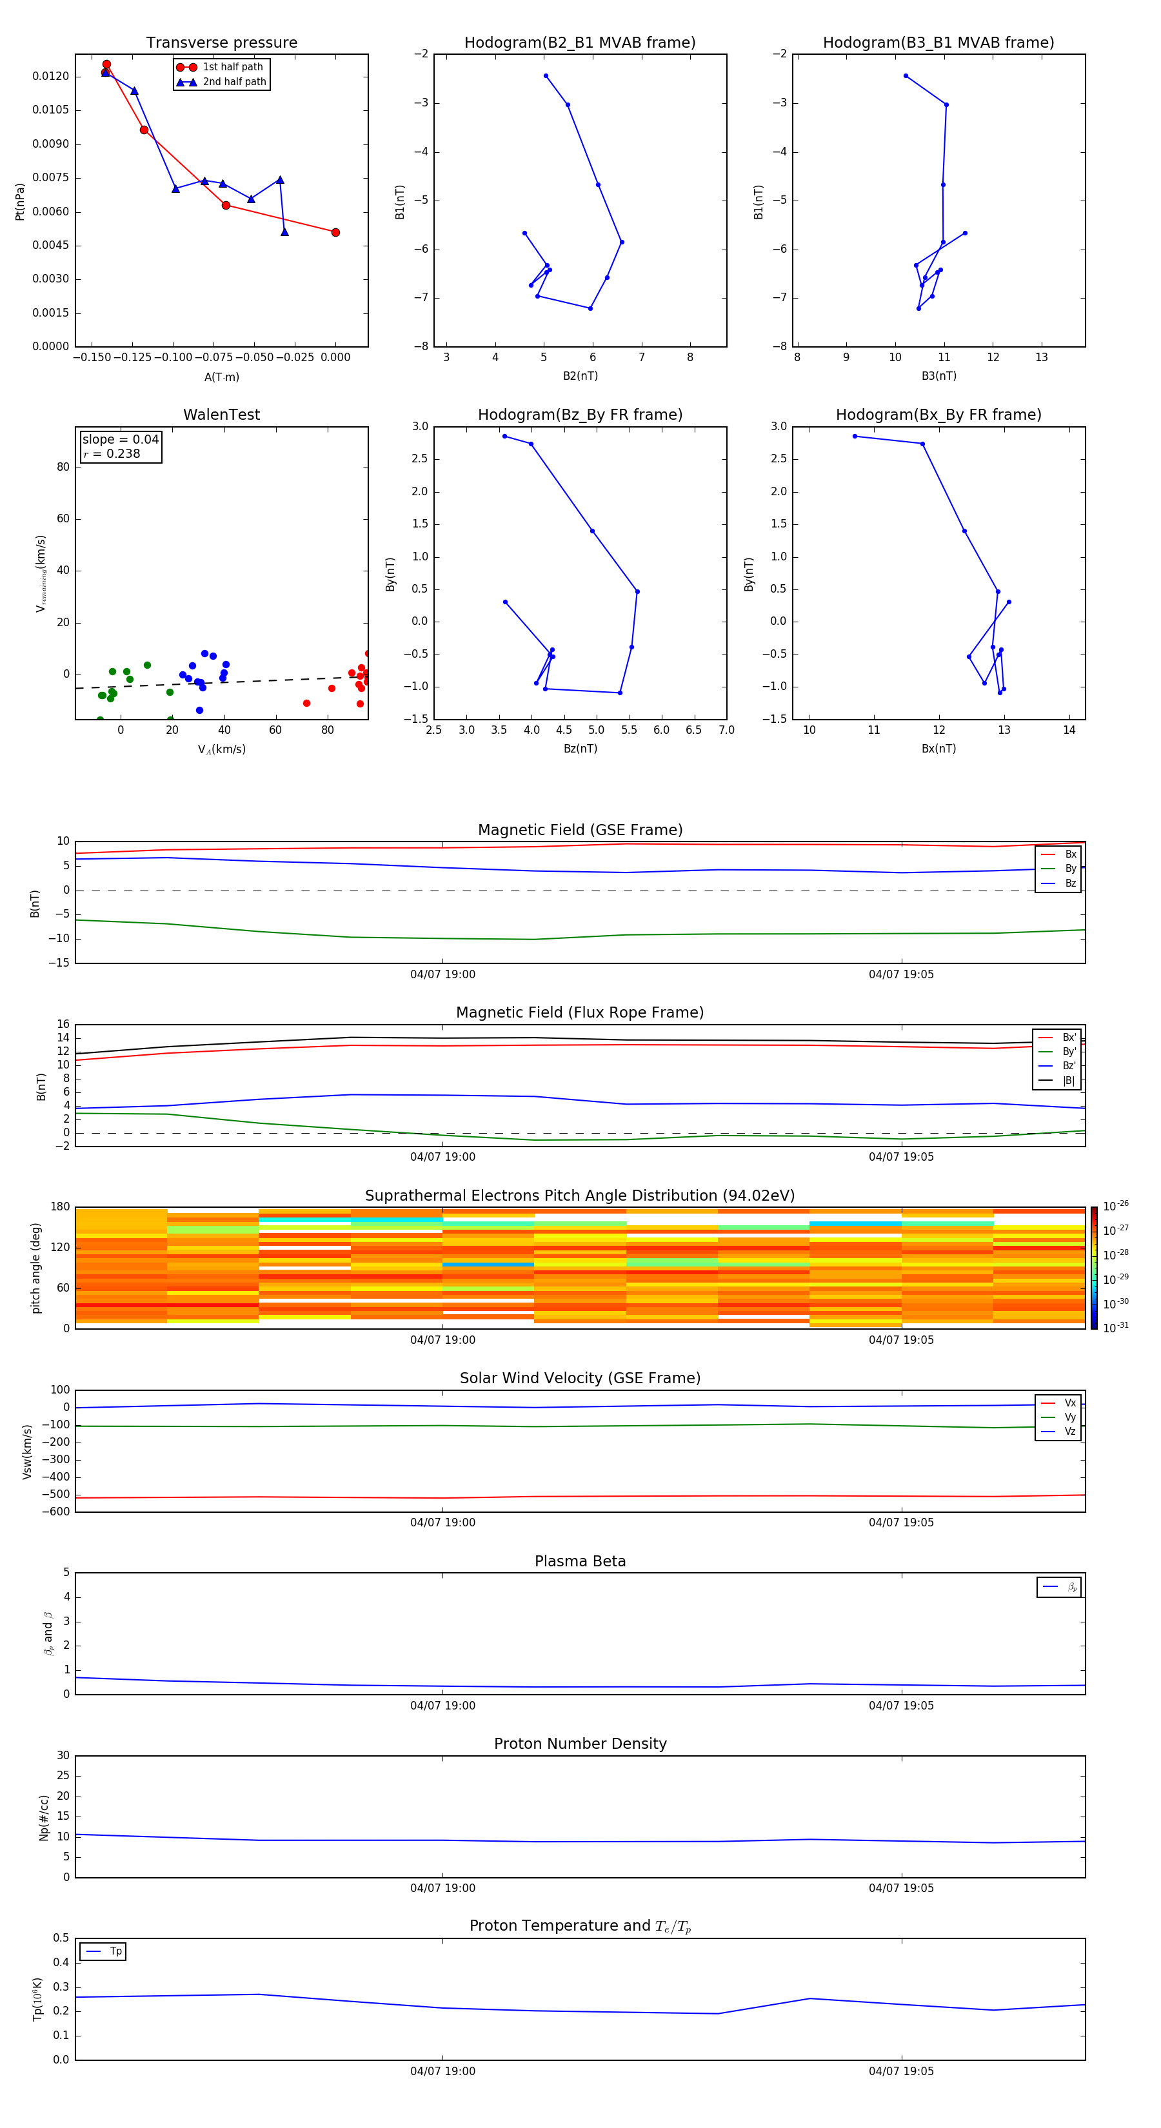This screenshot has height=2128, width=1161.
Task: Click the 'A(T·m)' x-axis label
Action: point(221,377)
